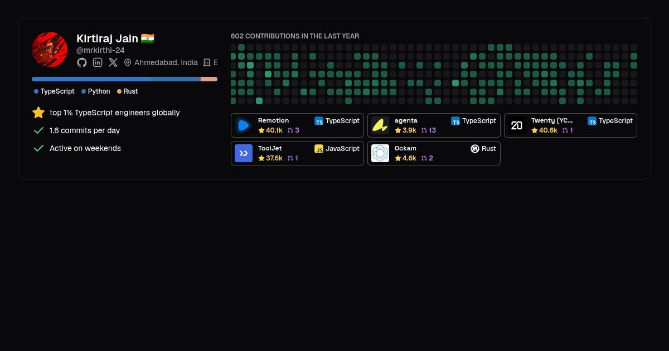Viewport: 669px width, 351px height.
Task: Click "top 1% TypeScript engineers globally" text
Action: (x=115, y=113)
